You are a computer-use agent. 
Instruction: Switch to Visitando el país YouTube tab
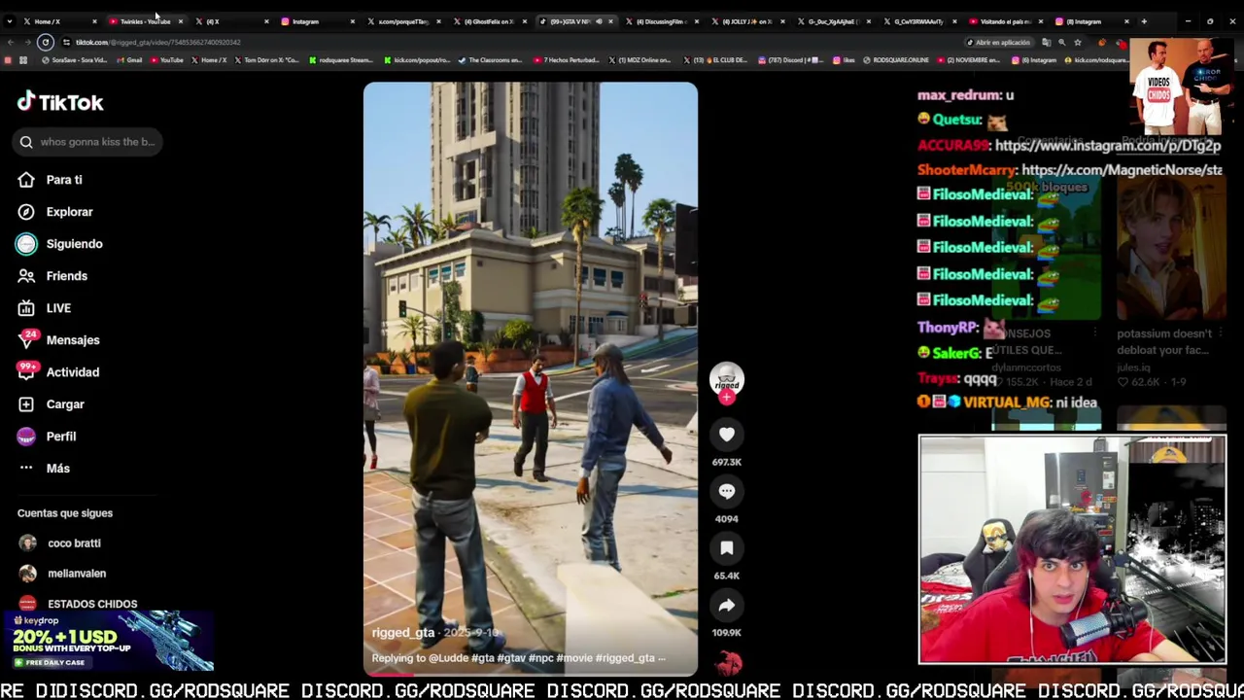pos(1004,21)
